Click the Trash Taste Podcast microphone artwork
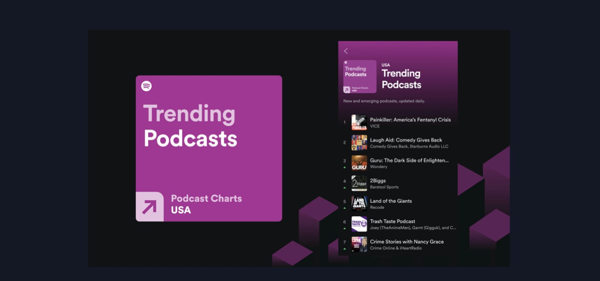This screenshot has height=281, width=600. coord(359,224)
